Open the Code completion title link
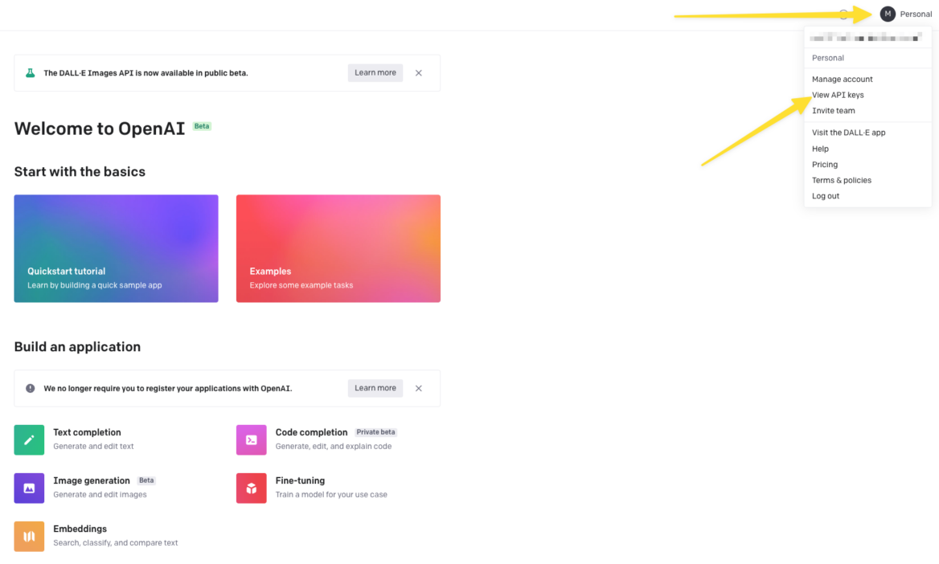This screenshot has width=939, height=564. (311, 432)
